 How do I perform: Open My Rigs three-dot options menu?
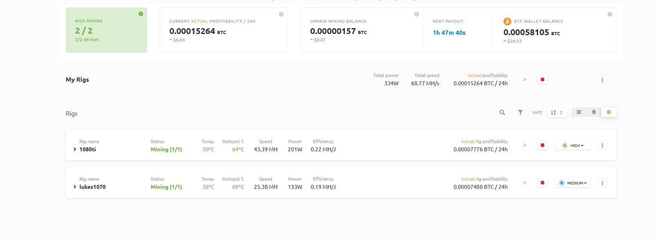[x=602, y=80]
